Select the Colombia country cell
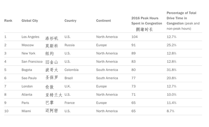This screenshot has height=127, width=209. 71,70
